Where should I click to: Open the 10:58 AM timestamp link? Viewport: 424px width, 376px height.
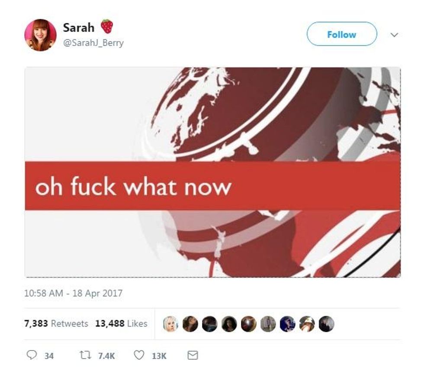coord(73,293)
